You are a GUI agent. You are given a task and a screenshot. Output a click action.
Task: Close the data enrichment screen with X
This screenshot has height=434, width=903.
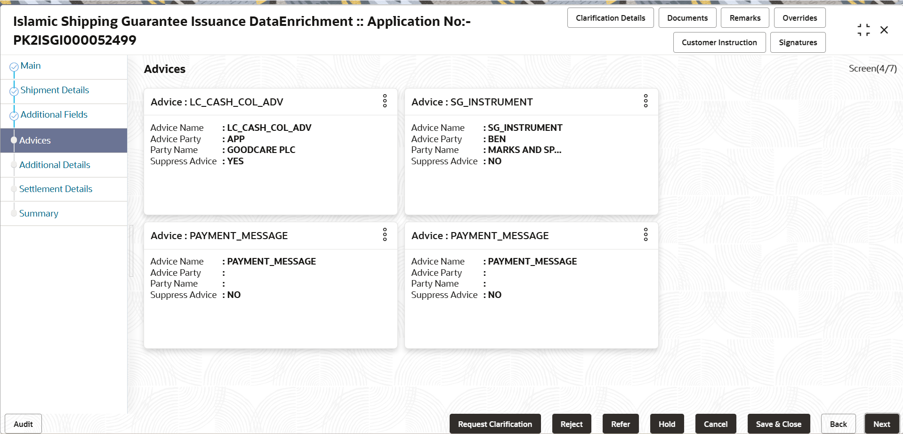[884, 30]
